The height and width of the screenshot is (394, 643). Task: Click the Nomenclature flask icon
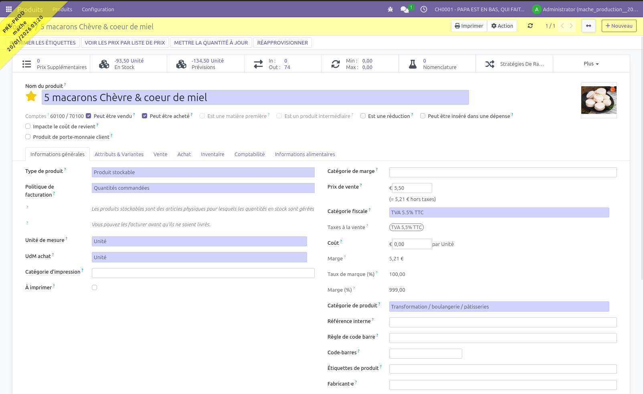(x=412, y=64)
